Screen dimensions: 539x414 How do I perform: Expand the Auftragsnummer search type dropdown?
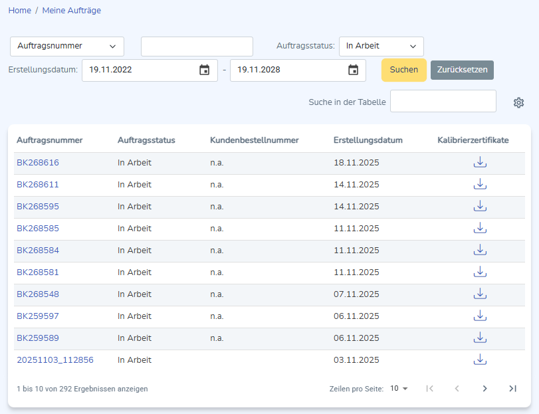[x=67, y=47]
